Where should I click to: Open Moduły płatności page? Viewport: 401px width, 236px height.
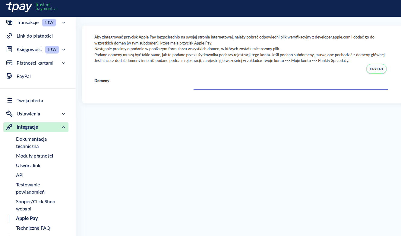click(34, 156)
